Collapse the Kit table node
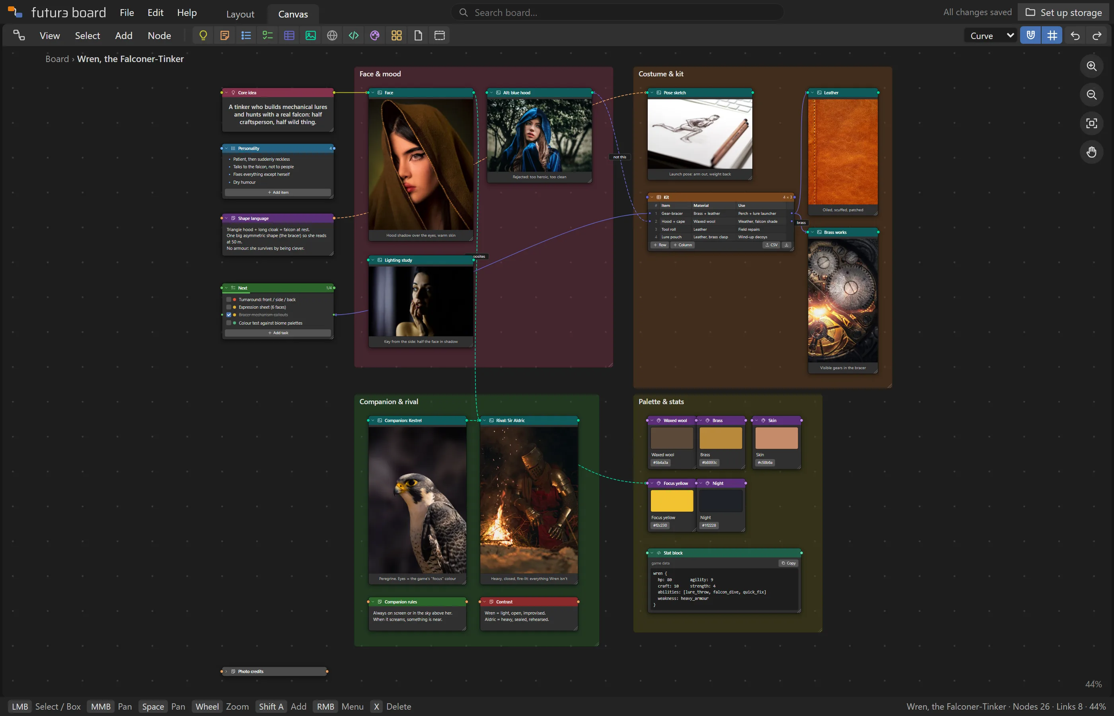1114x716 pixels. click(652, 197)
